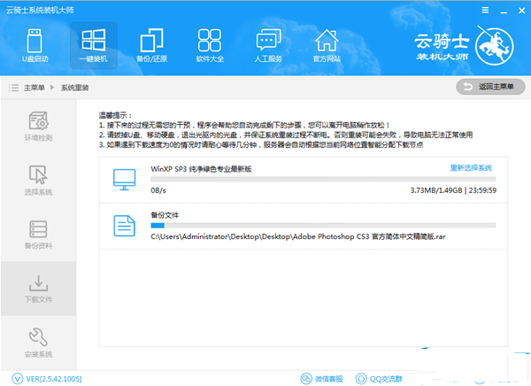The image size is (531, 386).
Task: Click the WinXP SP3 纯净绿色专业最新版 title
Action: tap(201, 169)
